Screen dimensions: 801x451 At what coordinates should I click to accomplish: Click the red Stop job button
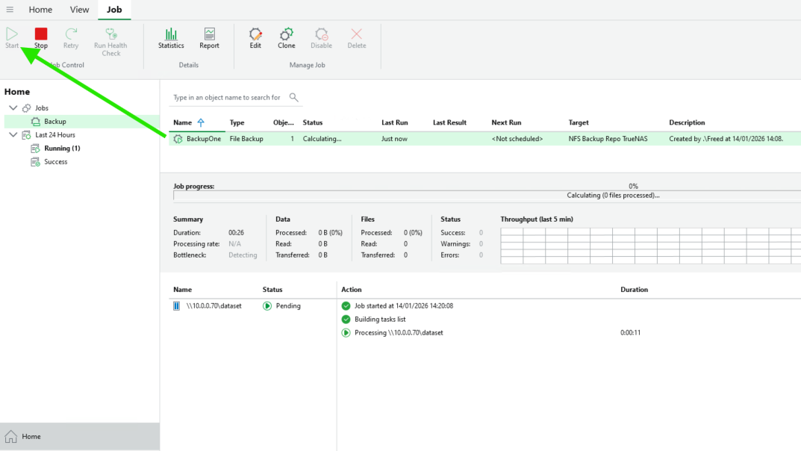[x=41, y=34]
